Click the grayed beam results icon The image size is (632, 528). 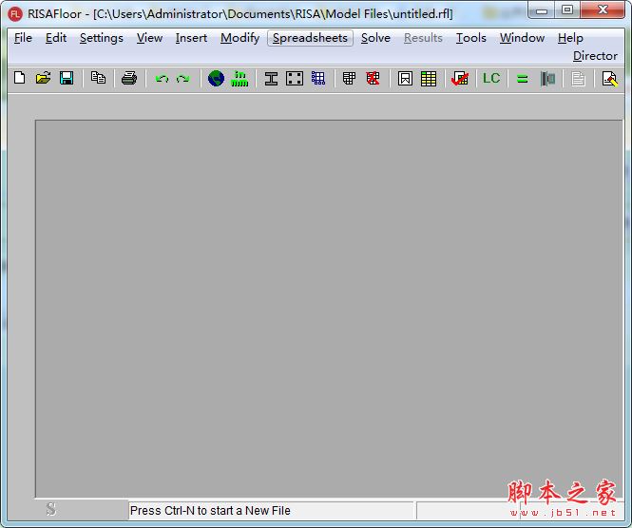[x=547, y=79]
